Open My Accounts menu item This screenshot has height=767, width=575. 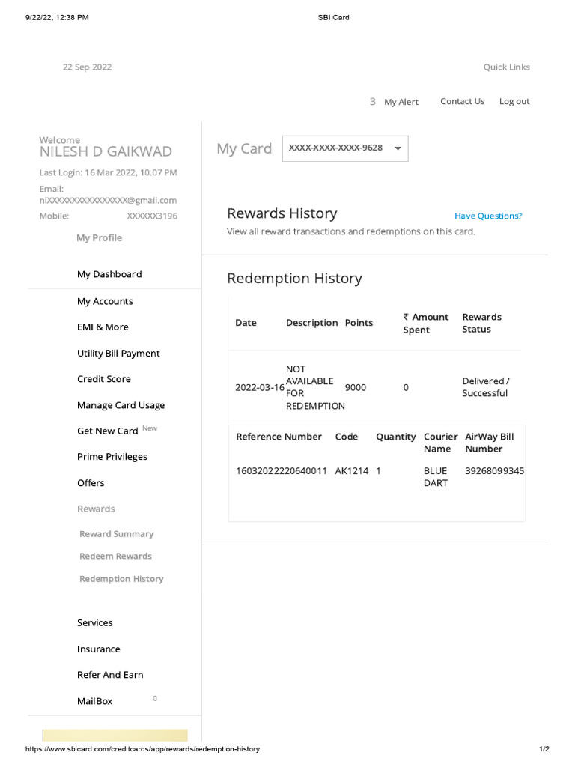point(105,301)
